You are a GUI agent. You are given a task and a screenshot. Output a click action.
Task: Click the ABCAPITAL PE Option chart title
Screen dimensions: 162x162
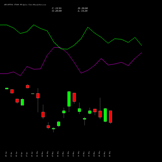pos(25,5)
